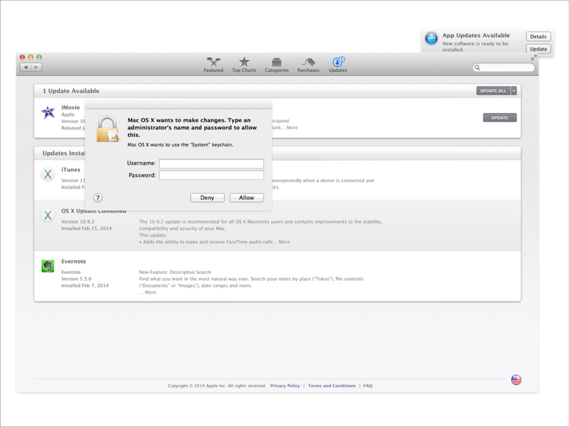Click the Allow button
Screen dimensions: 569x427
pos(247,197)
